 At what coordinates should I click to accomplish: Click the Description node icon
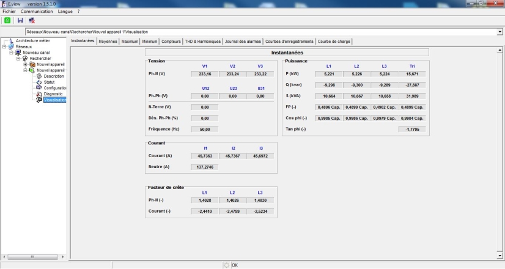tap(39, 76)
